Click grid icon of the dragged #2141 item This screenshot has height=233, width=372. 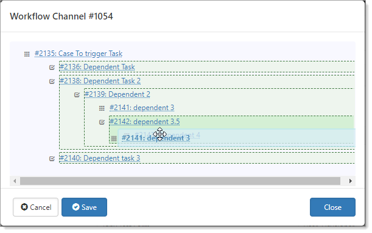pos(114,139)
